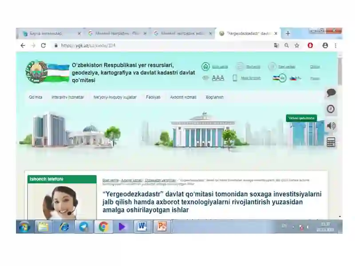Image resolution: width=355 pixels, height=266 pixels.
Task: Change font size with the AAA link
Action: tap(218, 78)
